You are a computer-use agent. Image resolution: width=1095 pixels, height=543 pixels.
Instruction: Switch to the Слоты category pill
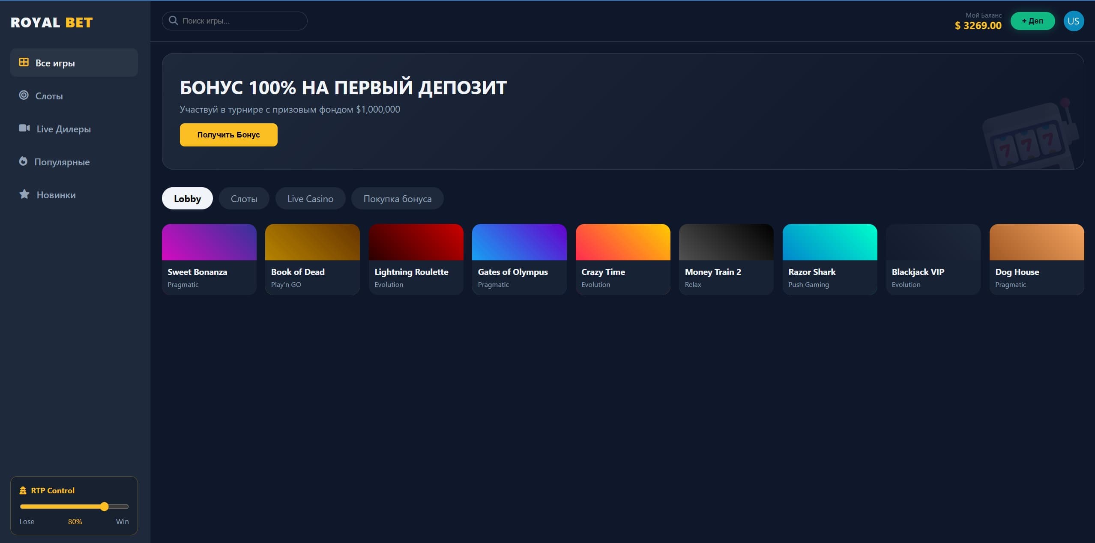tap(244, 198)
